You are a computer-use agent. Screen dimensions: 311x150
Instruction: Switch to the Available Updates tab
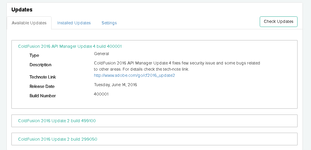click(x=29, y=23)
